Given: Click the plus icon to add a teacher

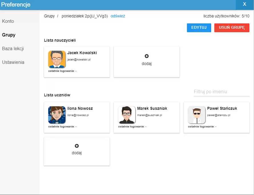Looking at the screenshot, I should coord(146,56).
